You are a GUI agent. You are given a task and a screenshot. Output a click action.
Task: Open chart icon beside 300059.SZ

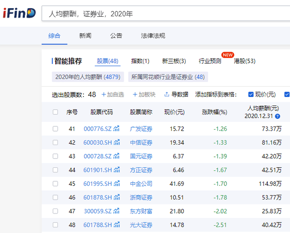116,211
